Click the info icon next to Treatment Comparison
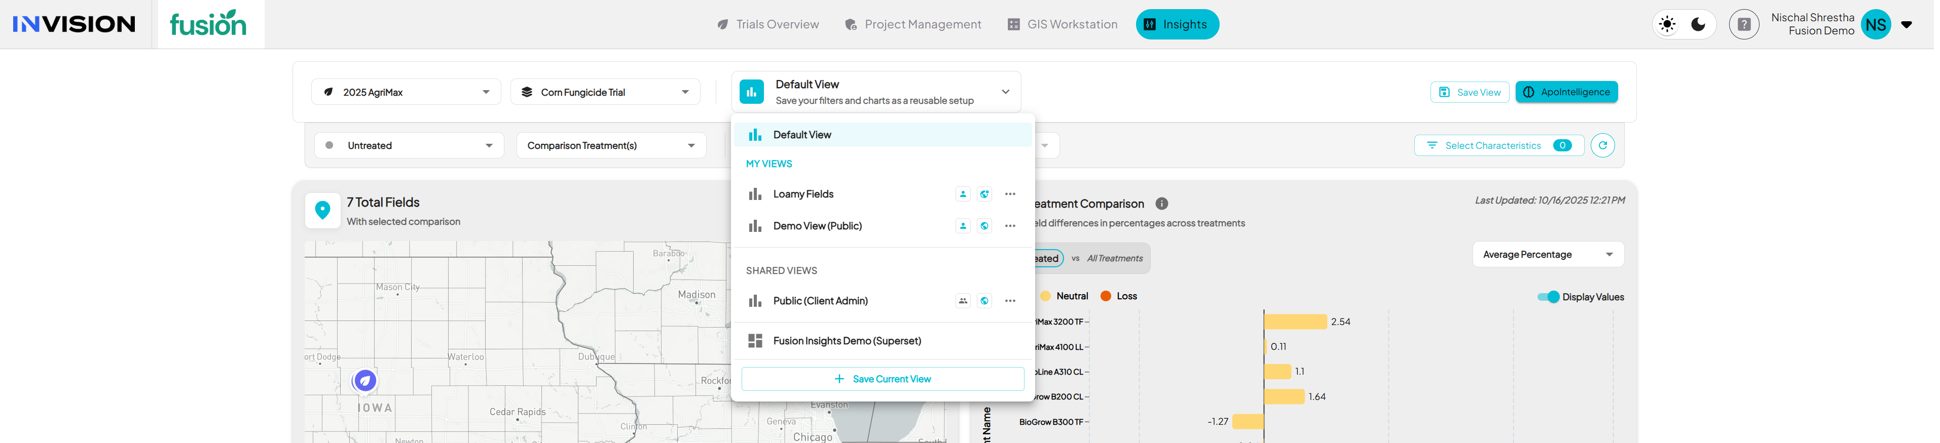Screen dimensions: 1940x443 (x=1161, y=204)
